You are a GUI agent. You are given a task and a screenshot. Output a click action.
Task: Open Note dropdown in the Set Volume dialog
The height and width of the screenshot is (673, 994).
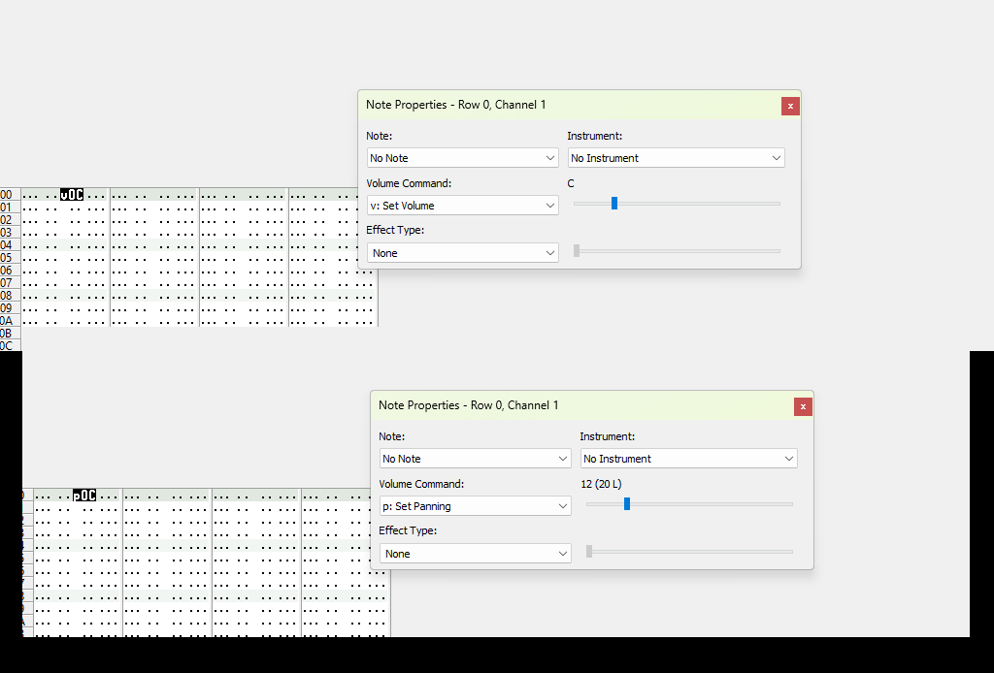pos(462,158)
